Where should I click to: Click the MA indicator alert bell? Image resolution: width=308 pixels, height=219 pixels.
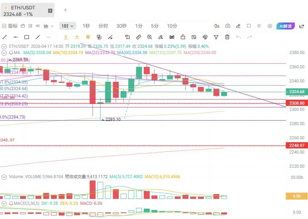pyautogui.click(x=11, y=53)
